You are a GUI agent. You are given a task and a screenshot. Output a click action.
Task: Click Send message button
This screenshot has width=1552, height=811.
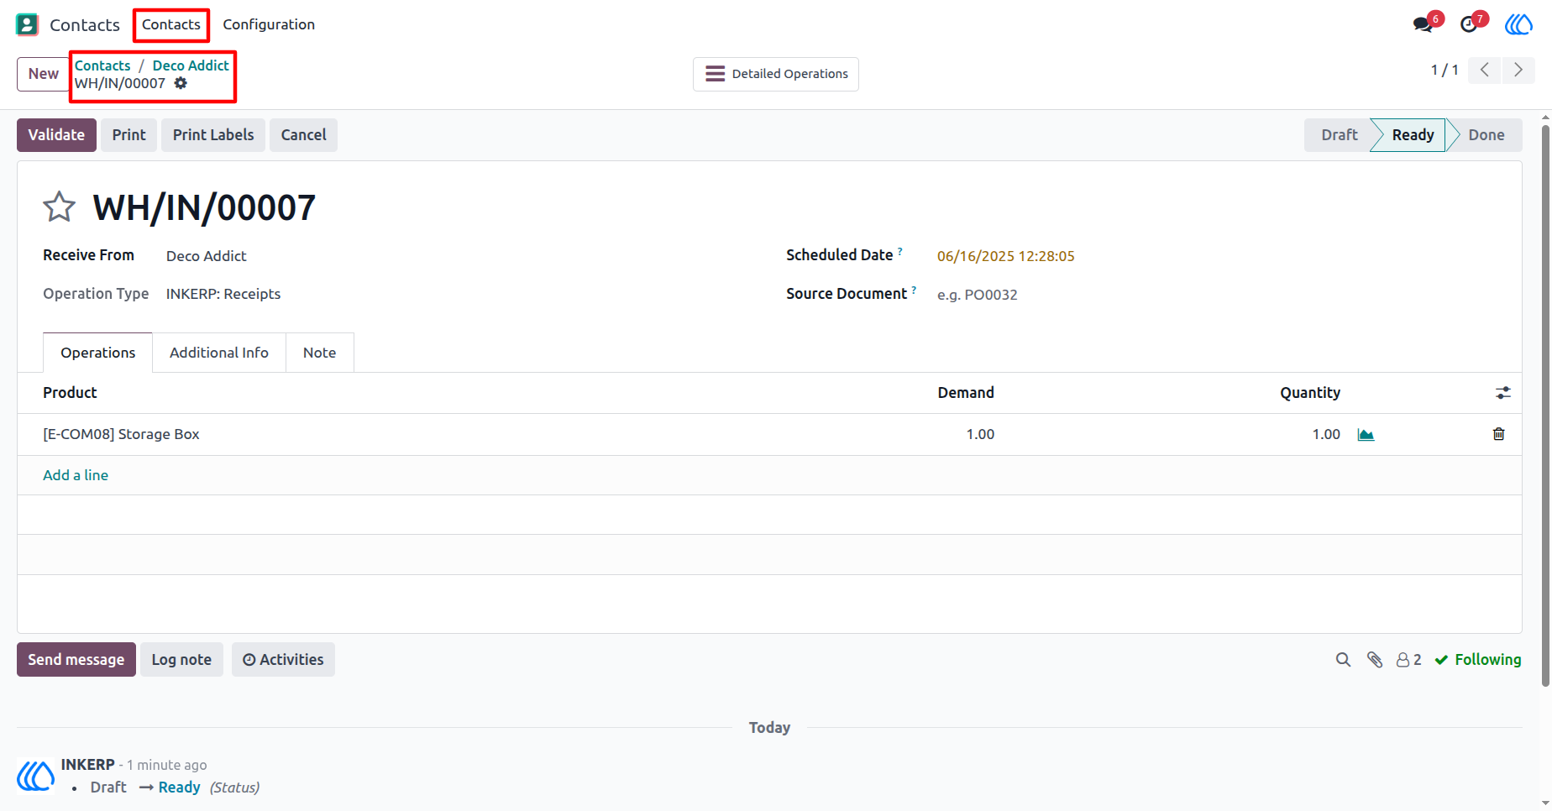pyautogui.click(x=76, y=660)
